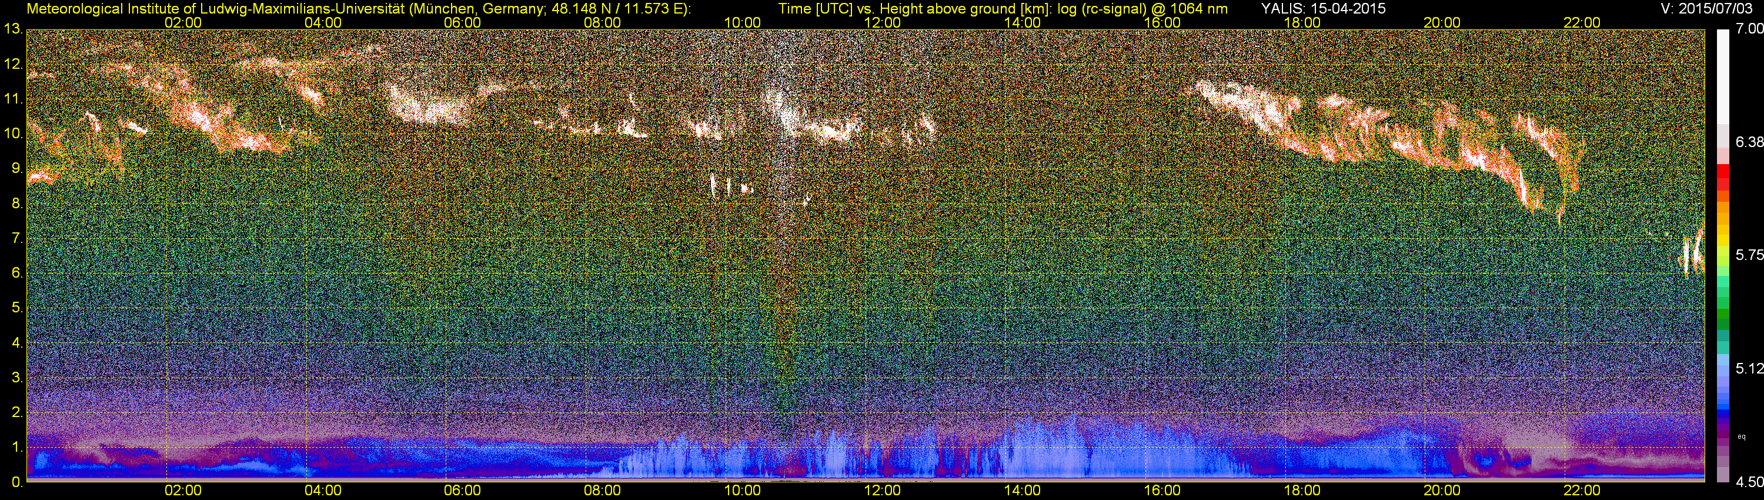Click the 10:00 label on the top time axis

pyautogui.click(x=742, y=22)
